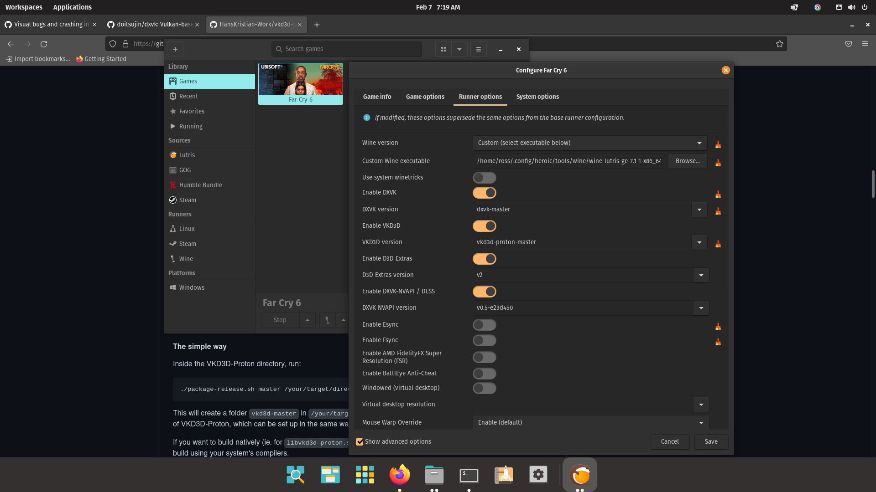Screen dimensions: 876x492
Task: Stop the running Far Cry 6 game
Action: click(280, 320)
